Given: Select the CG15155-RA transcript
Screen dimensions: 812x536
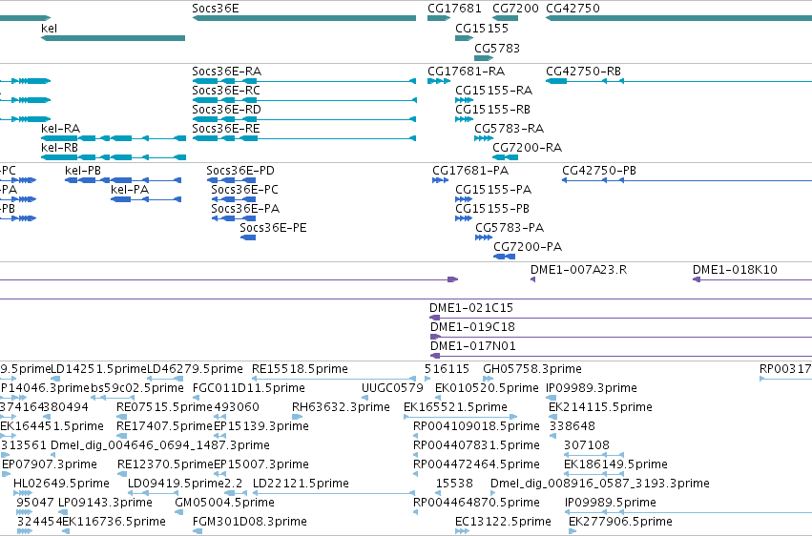Looking at the screenshot, I should 464,100.
